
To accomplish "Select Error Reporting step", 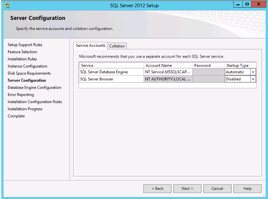I will click(21, 95).
